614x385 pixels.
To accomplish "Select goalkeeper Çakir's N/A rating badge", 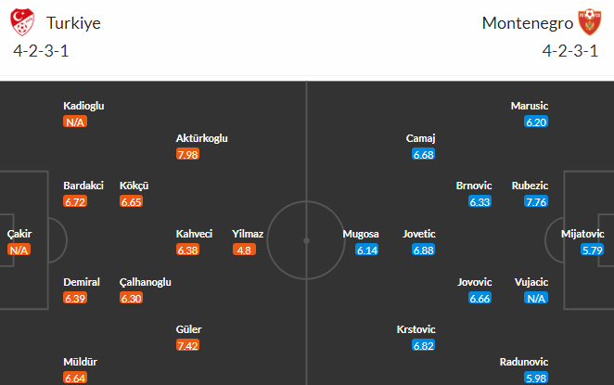I will [19, 250].
